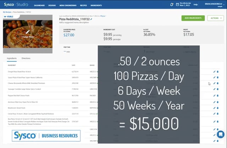Go to Sysco Studio home logo
The image size is (227, 148).
[16, 5]
